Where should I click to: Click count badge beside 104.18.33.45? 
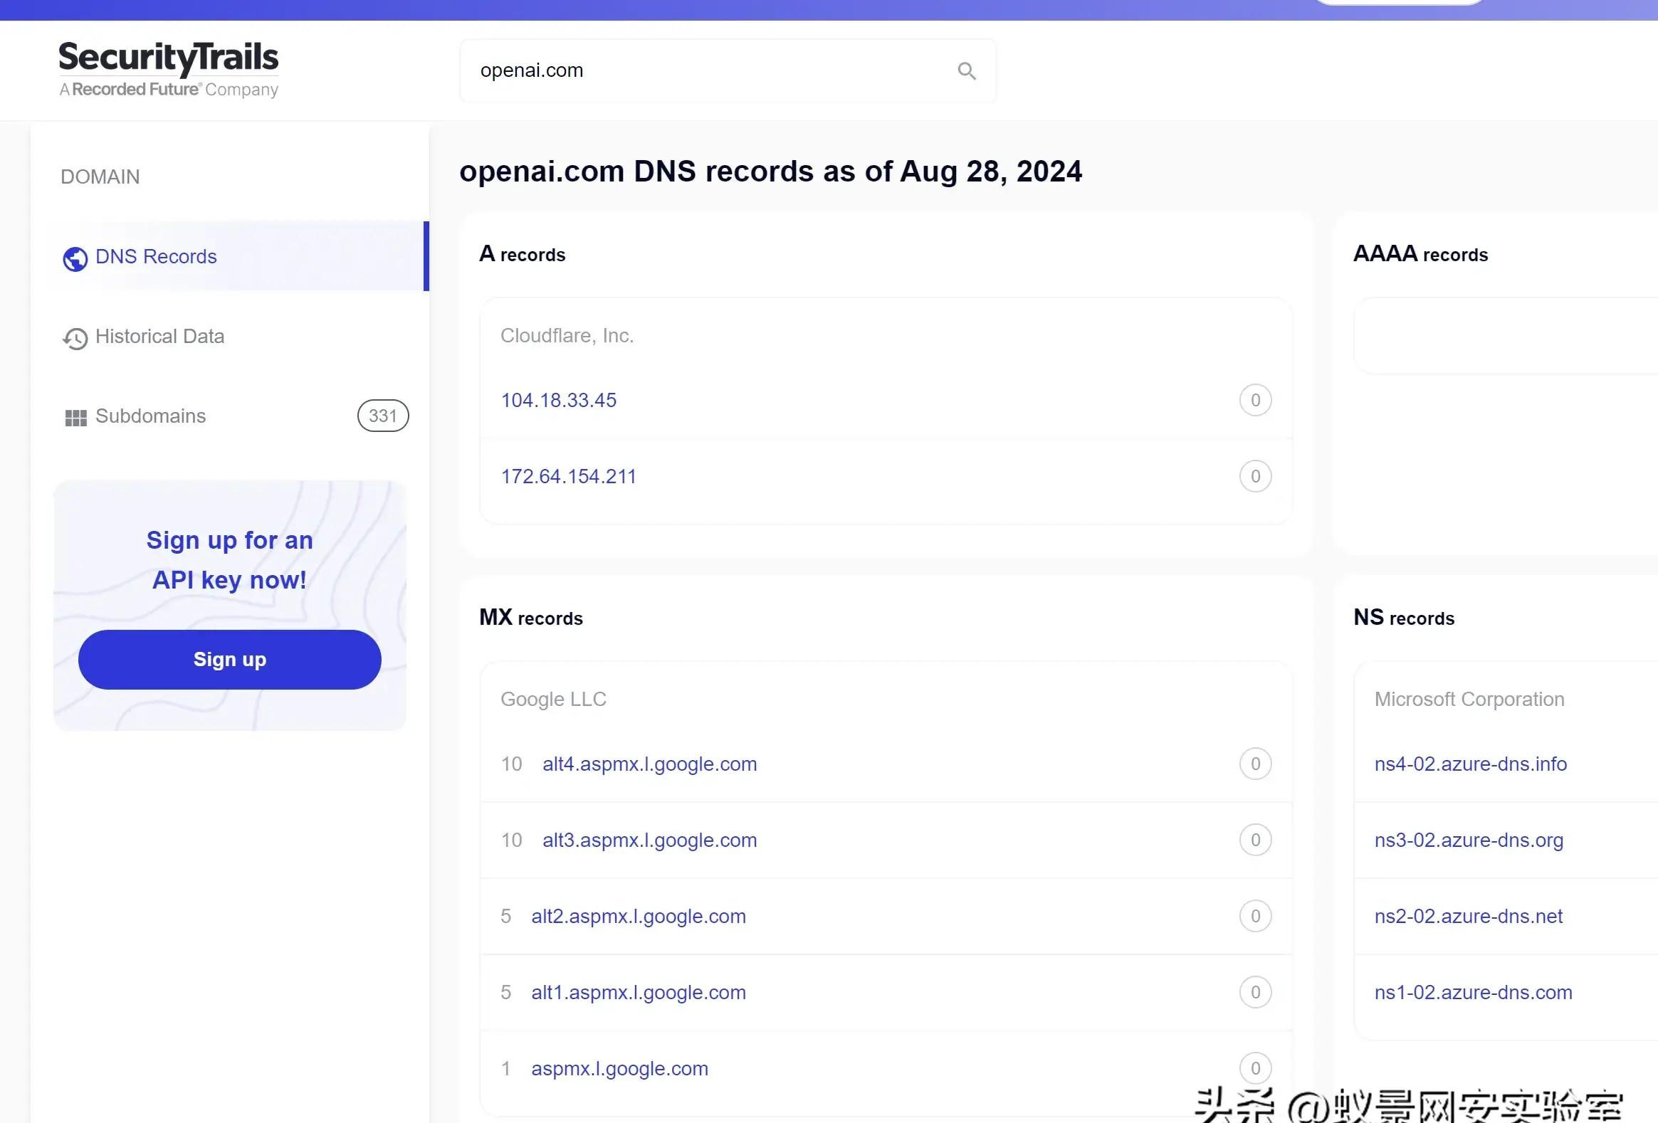click(1255, 400)
